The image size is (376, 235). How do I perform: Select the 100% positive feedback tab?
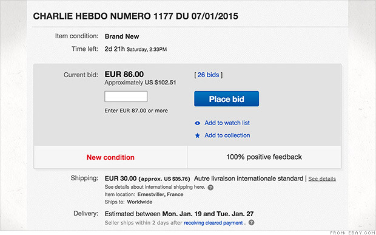pos(264,157)
